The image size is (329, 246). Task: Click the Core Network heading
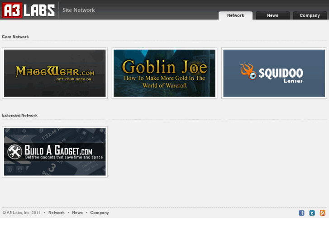click(15, 37)
